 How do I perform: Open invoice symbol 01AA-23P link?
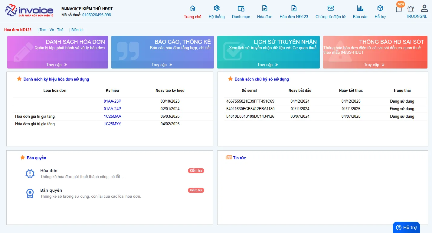pos(113,101)
